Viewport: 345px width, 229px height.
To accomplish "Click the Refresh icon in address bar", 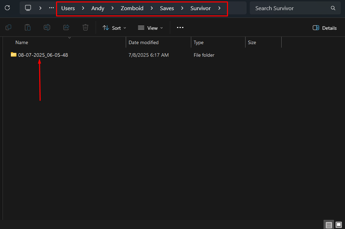I will coord(7,8).
